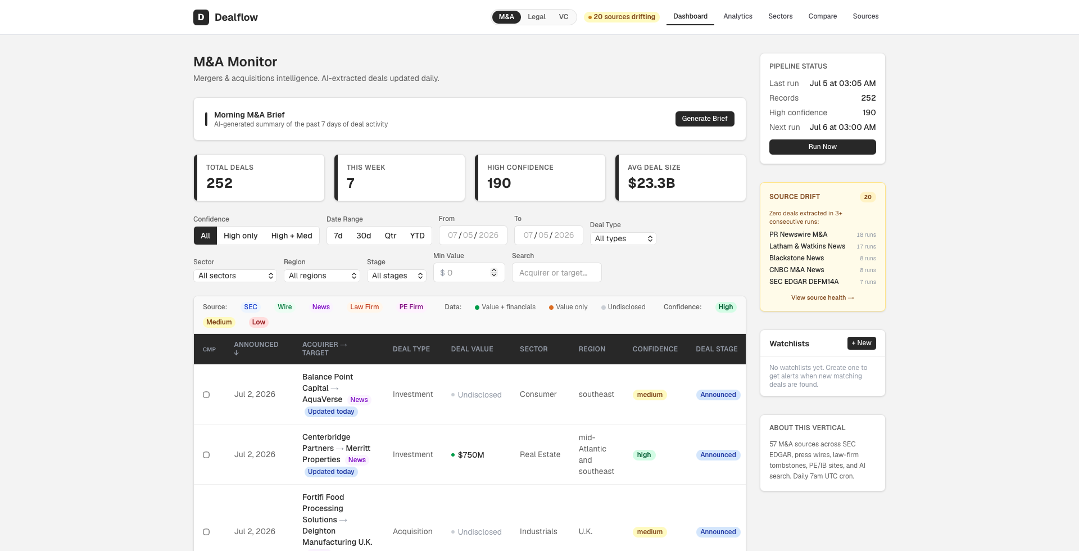1079x551 pixels.
Task: Click the Deal Type column header
Action: tap(411, 349)
